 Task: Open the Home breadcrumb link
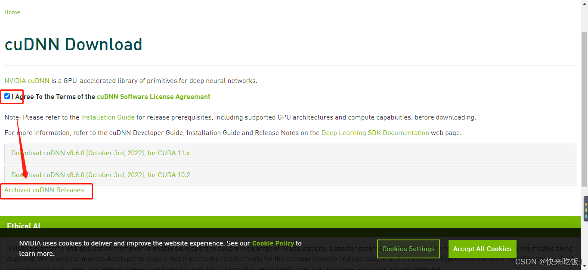(x=12, y=12)
